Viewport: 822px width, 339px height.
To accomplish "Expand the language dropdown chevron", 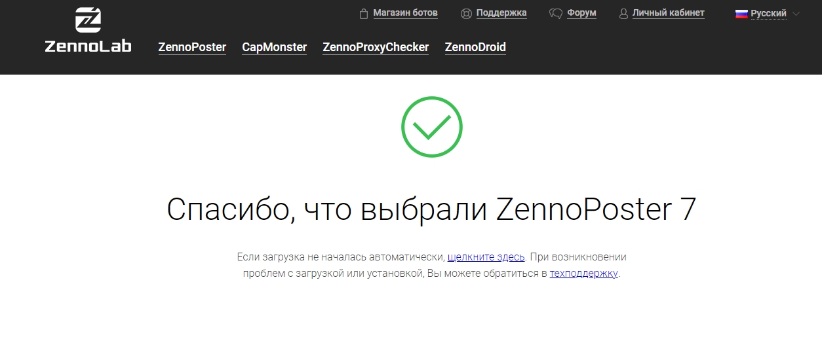I will pyautogui.click(x=796, y=13).
